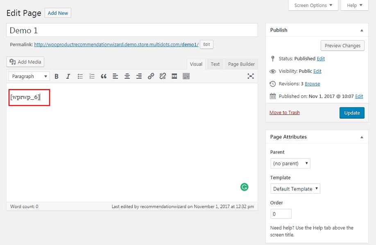Click the [wprwp_6] shortcode in editor
Screen dimensions: 376x245
click(x=25, y=97)
